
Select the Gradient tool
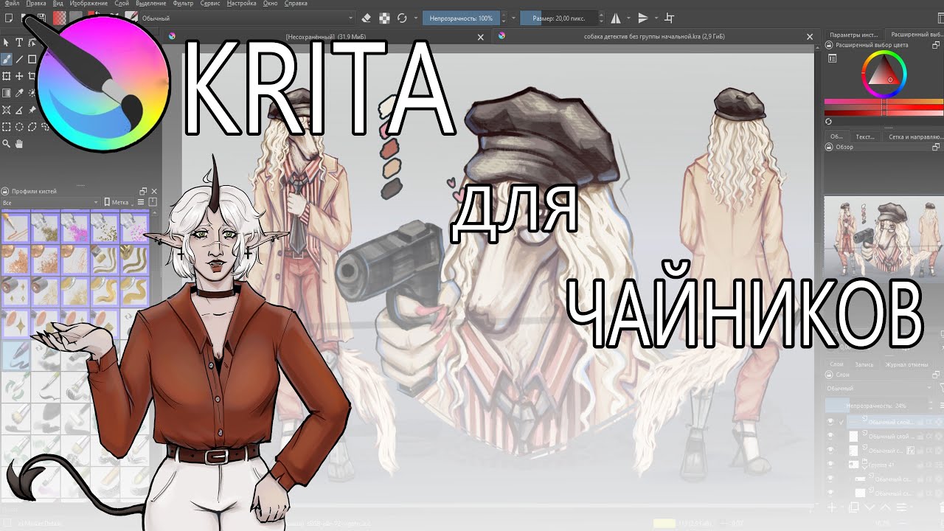click(x=6, y=93)
